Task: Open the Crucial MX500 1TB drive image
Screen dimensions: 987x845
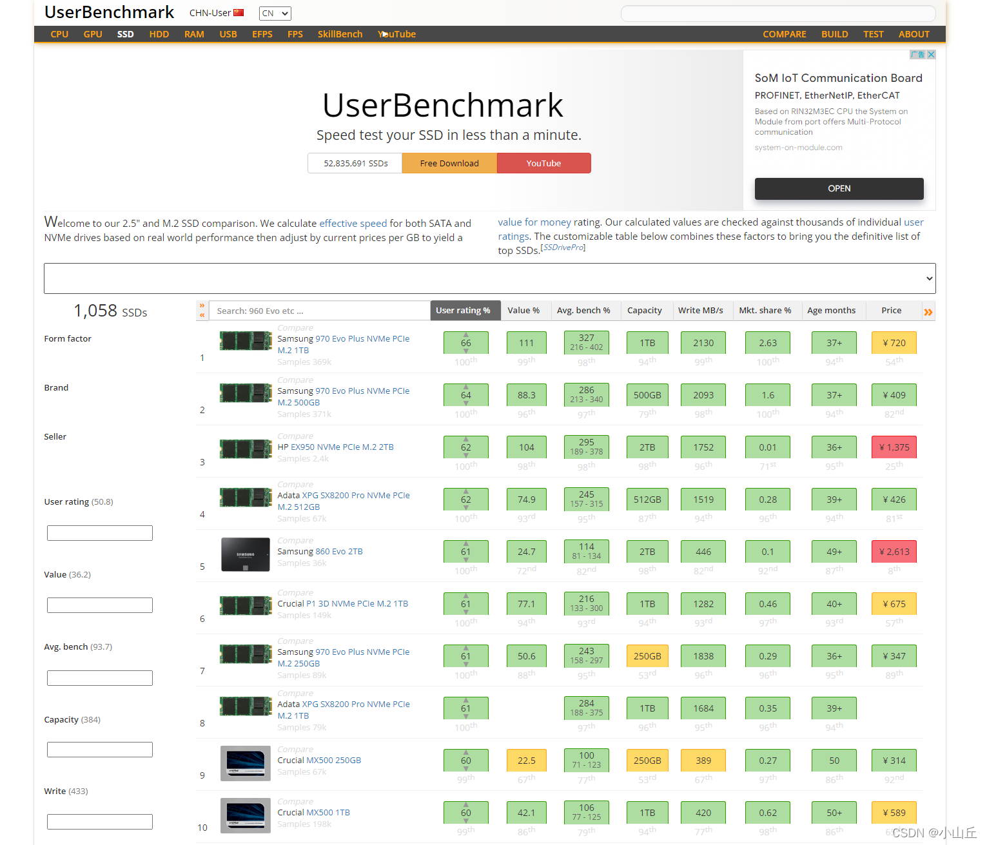Action: 246,815
